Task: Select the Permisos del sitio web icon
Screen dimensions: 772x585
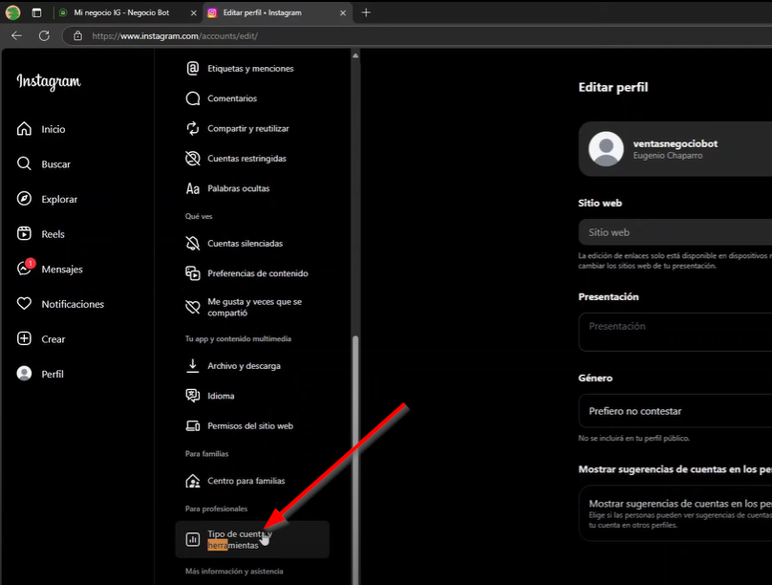Action: [192, 426]
